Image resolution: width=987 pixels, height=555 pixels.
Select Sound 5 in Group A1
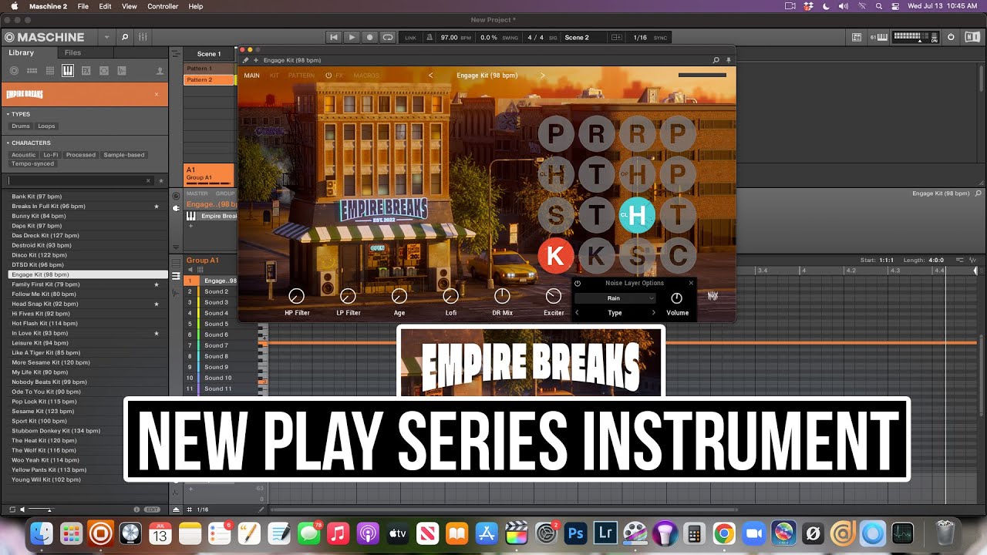tap(215, 324)
